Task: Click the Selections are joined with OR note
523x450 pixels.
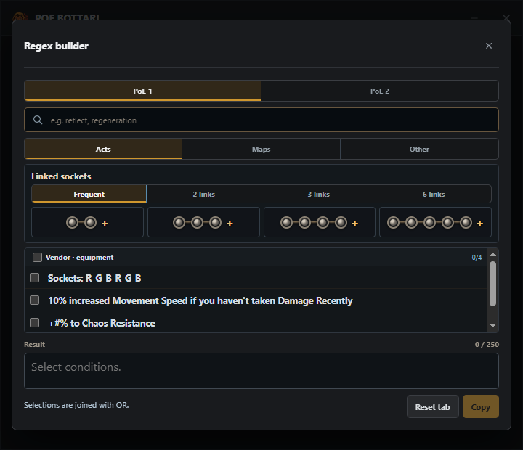Action: pos(76,405)
